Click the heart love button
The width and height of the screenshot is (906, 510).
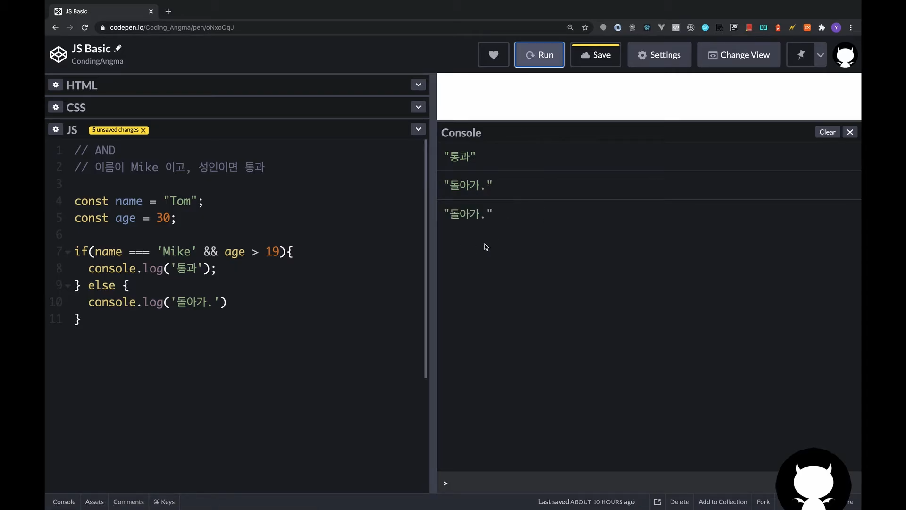coord(493,55)
